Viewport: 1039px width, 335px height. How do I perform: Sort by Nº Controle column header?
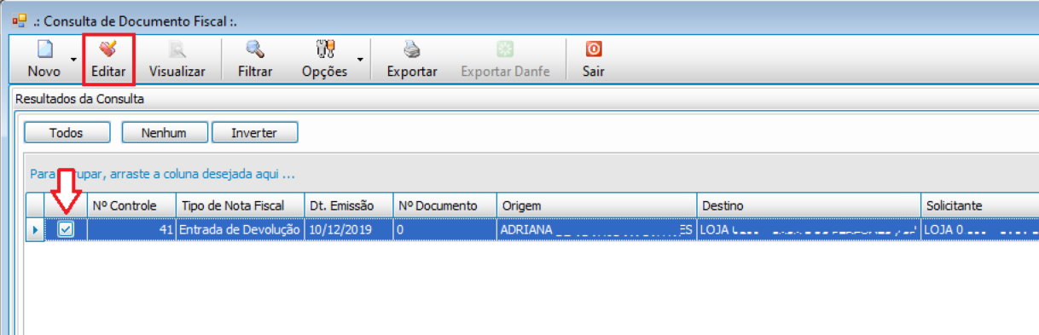pos(131,206)
